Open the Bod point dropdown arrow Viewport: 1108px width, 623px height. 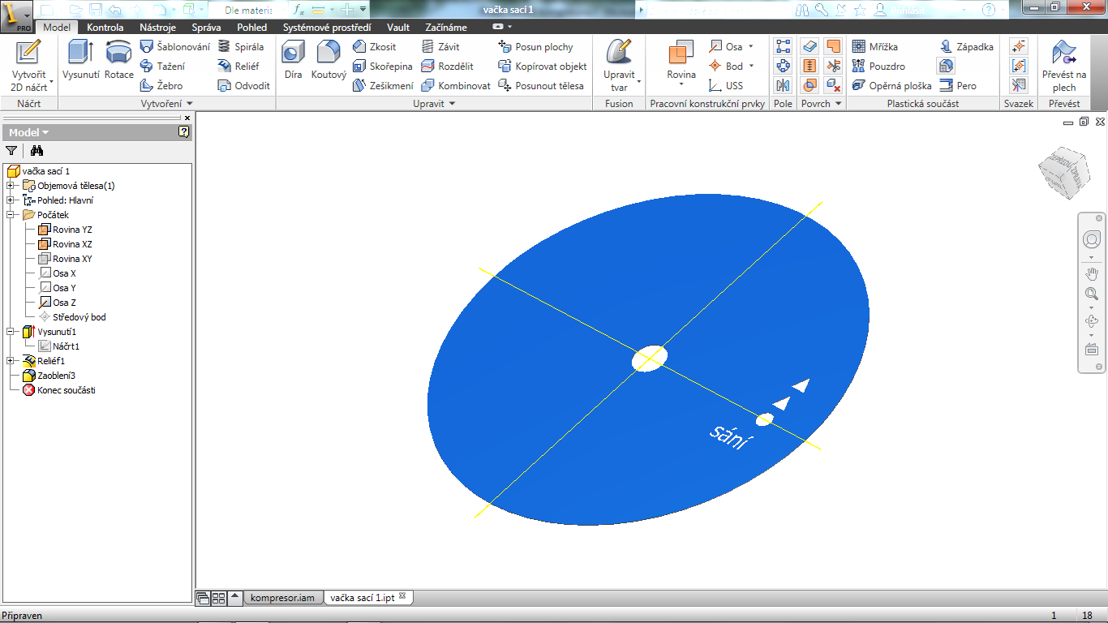tap(751, 67)
